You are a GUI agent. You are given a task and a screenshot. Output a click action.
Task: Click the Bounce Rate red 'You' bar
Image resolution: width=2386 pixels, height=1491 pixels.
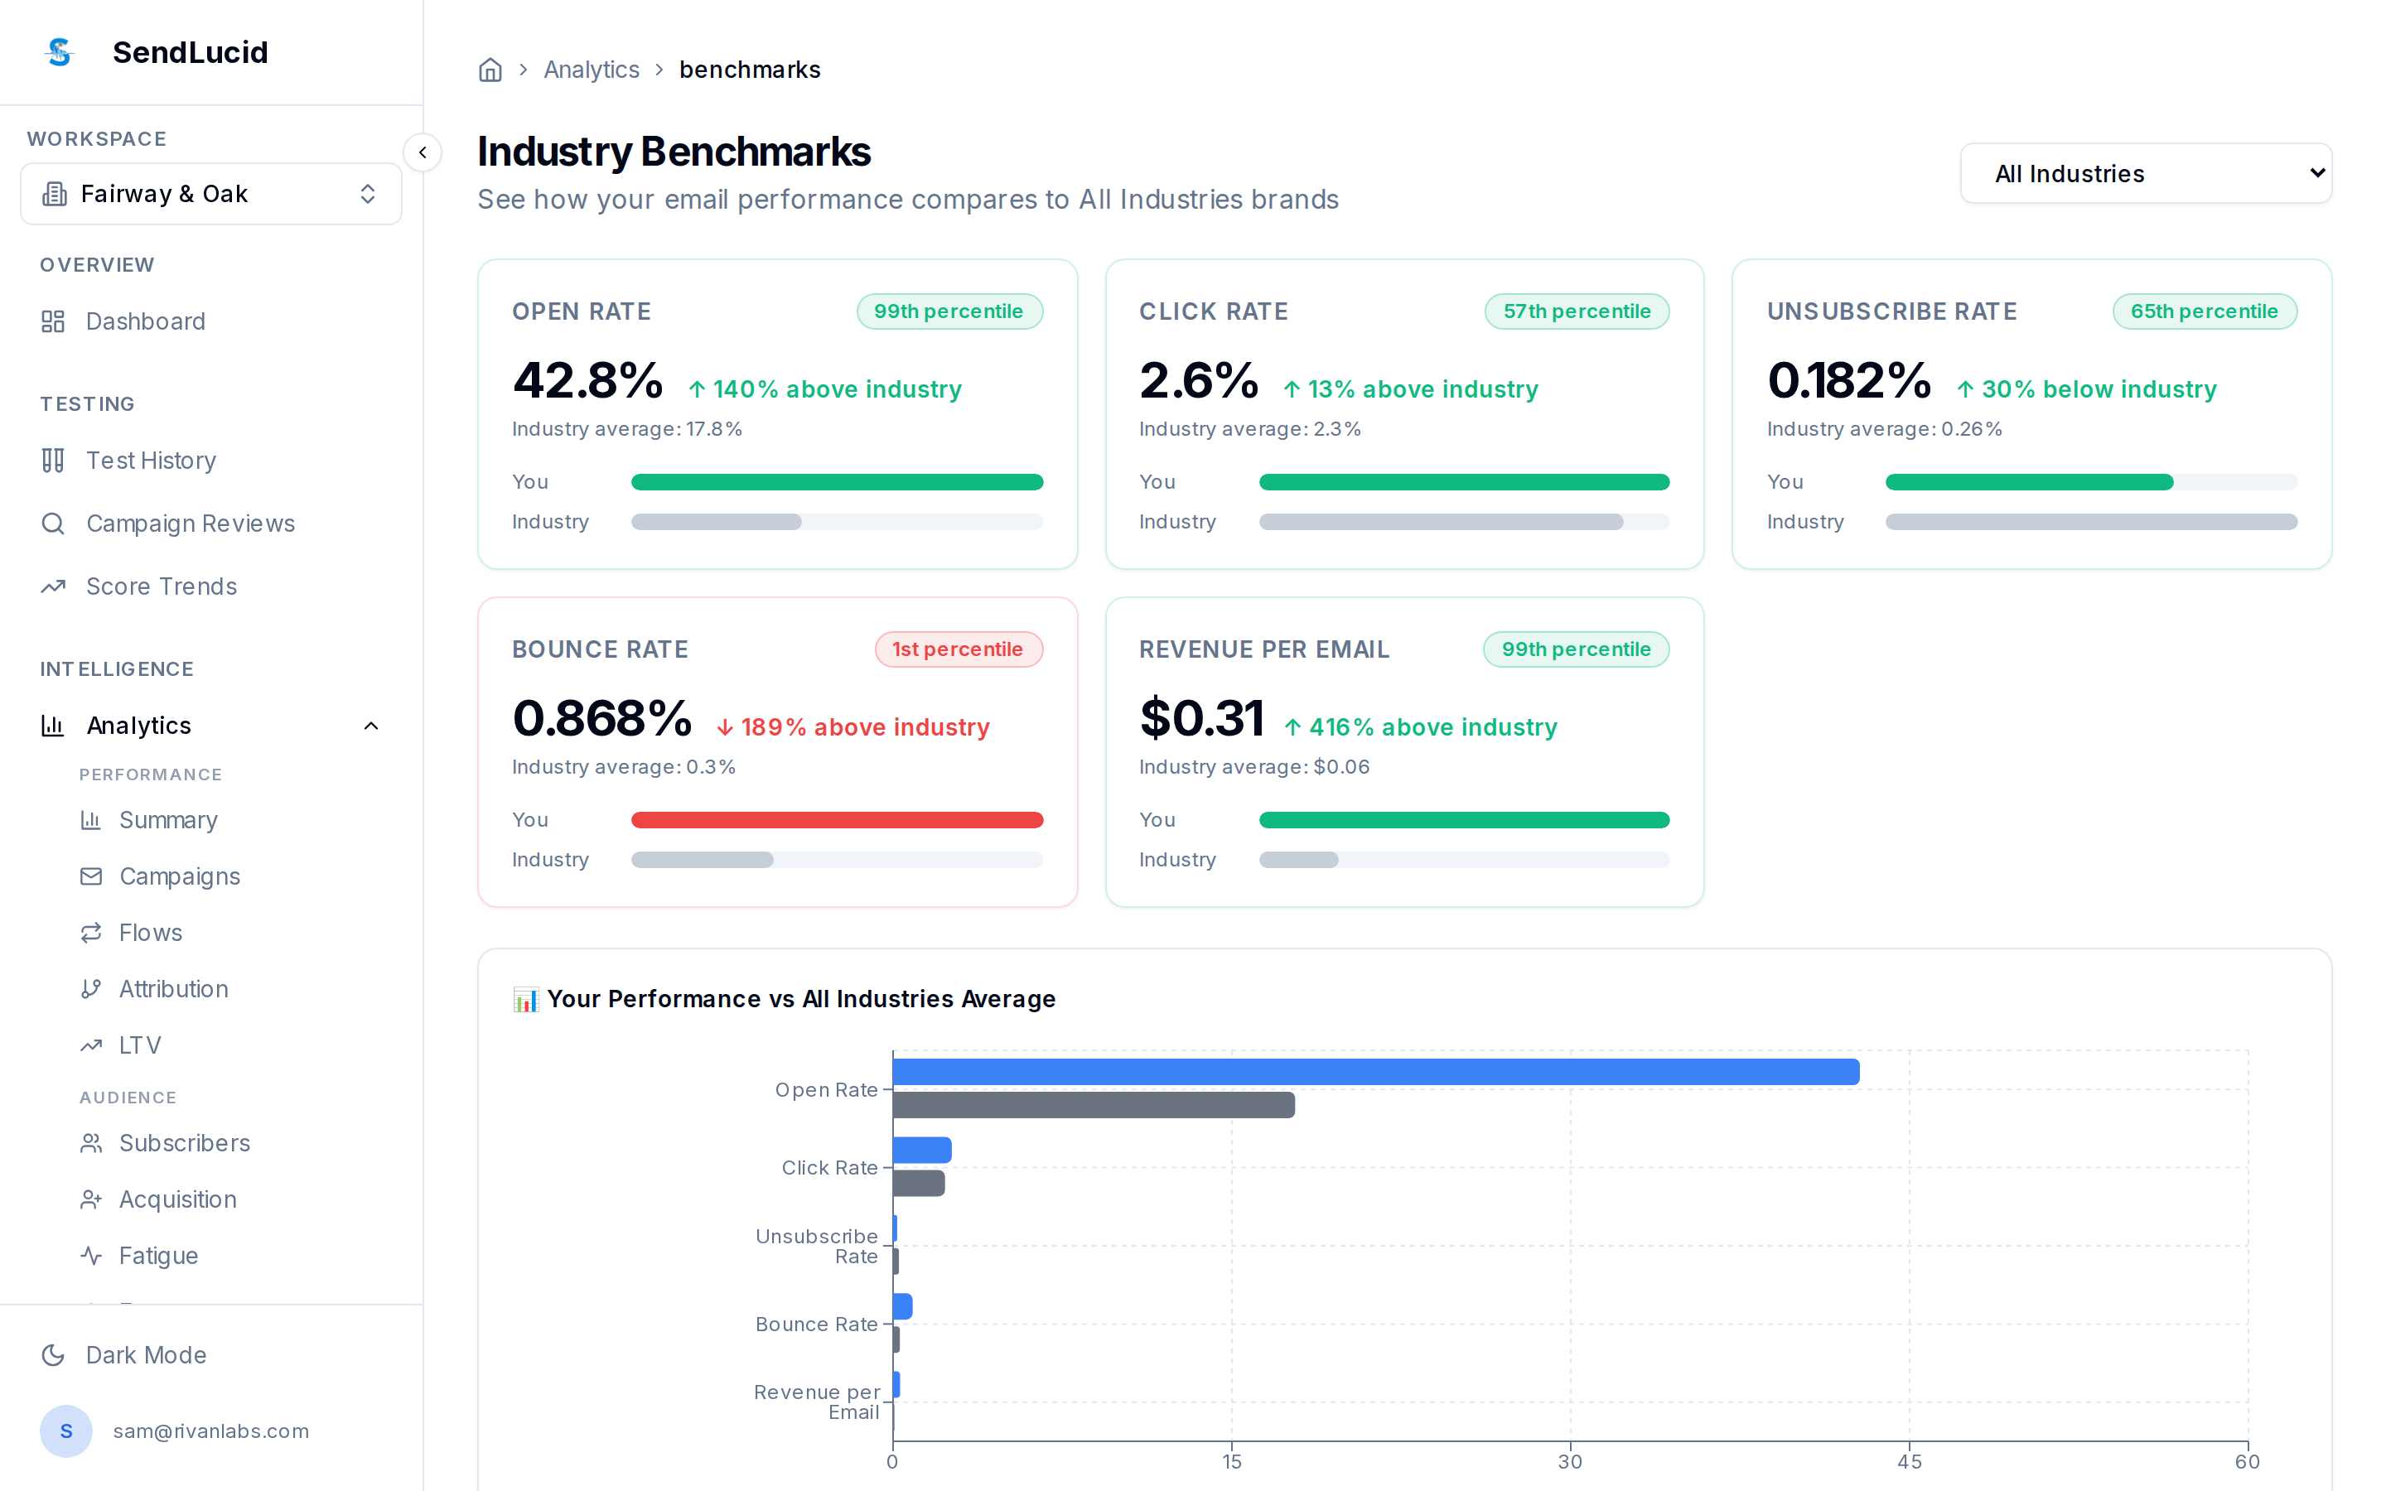click(x=837, y=820)
